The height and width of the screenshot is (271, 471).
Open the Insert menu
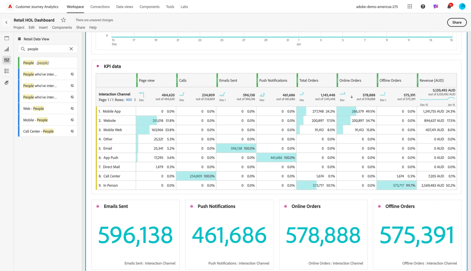[x=43, y=27]
